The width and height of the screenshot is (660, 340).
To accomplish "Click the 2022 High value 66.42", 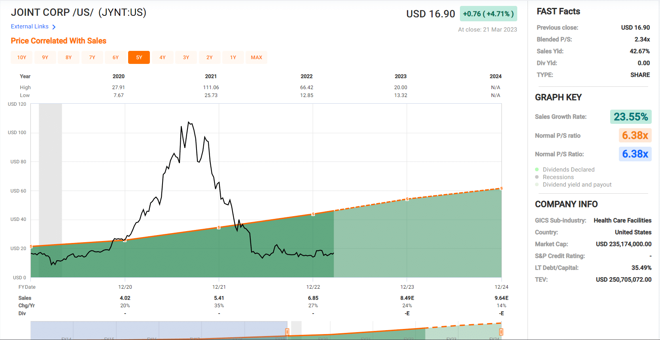I will 306,88.
